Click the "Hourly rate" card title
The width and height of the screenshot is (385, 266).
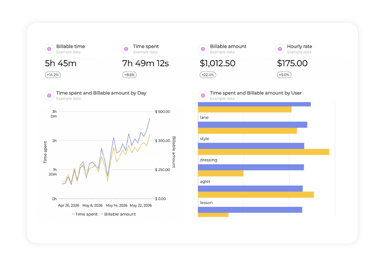tap(300, 46)
